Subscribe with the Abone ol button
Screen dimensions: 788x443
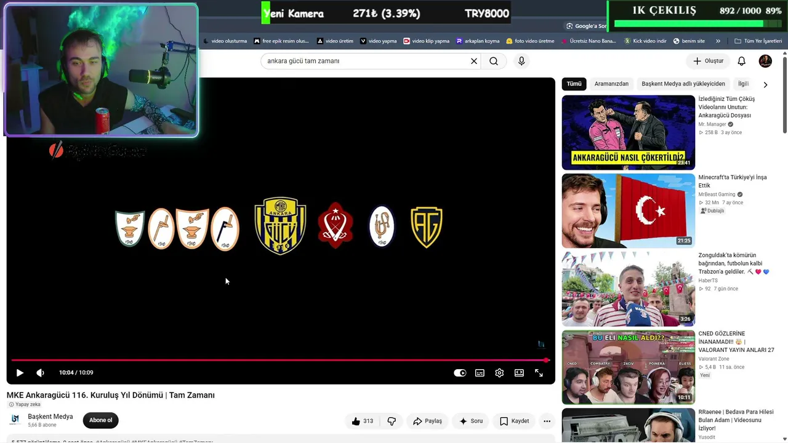[x=101, y=421]
